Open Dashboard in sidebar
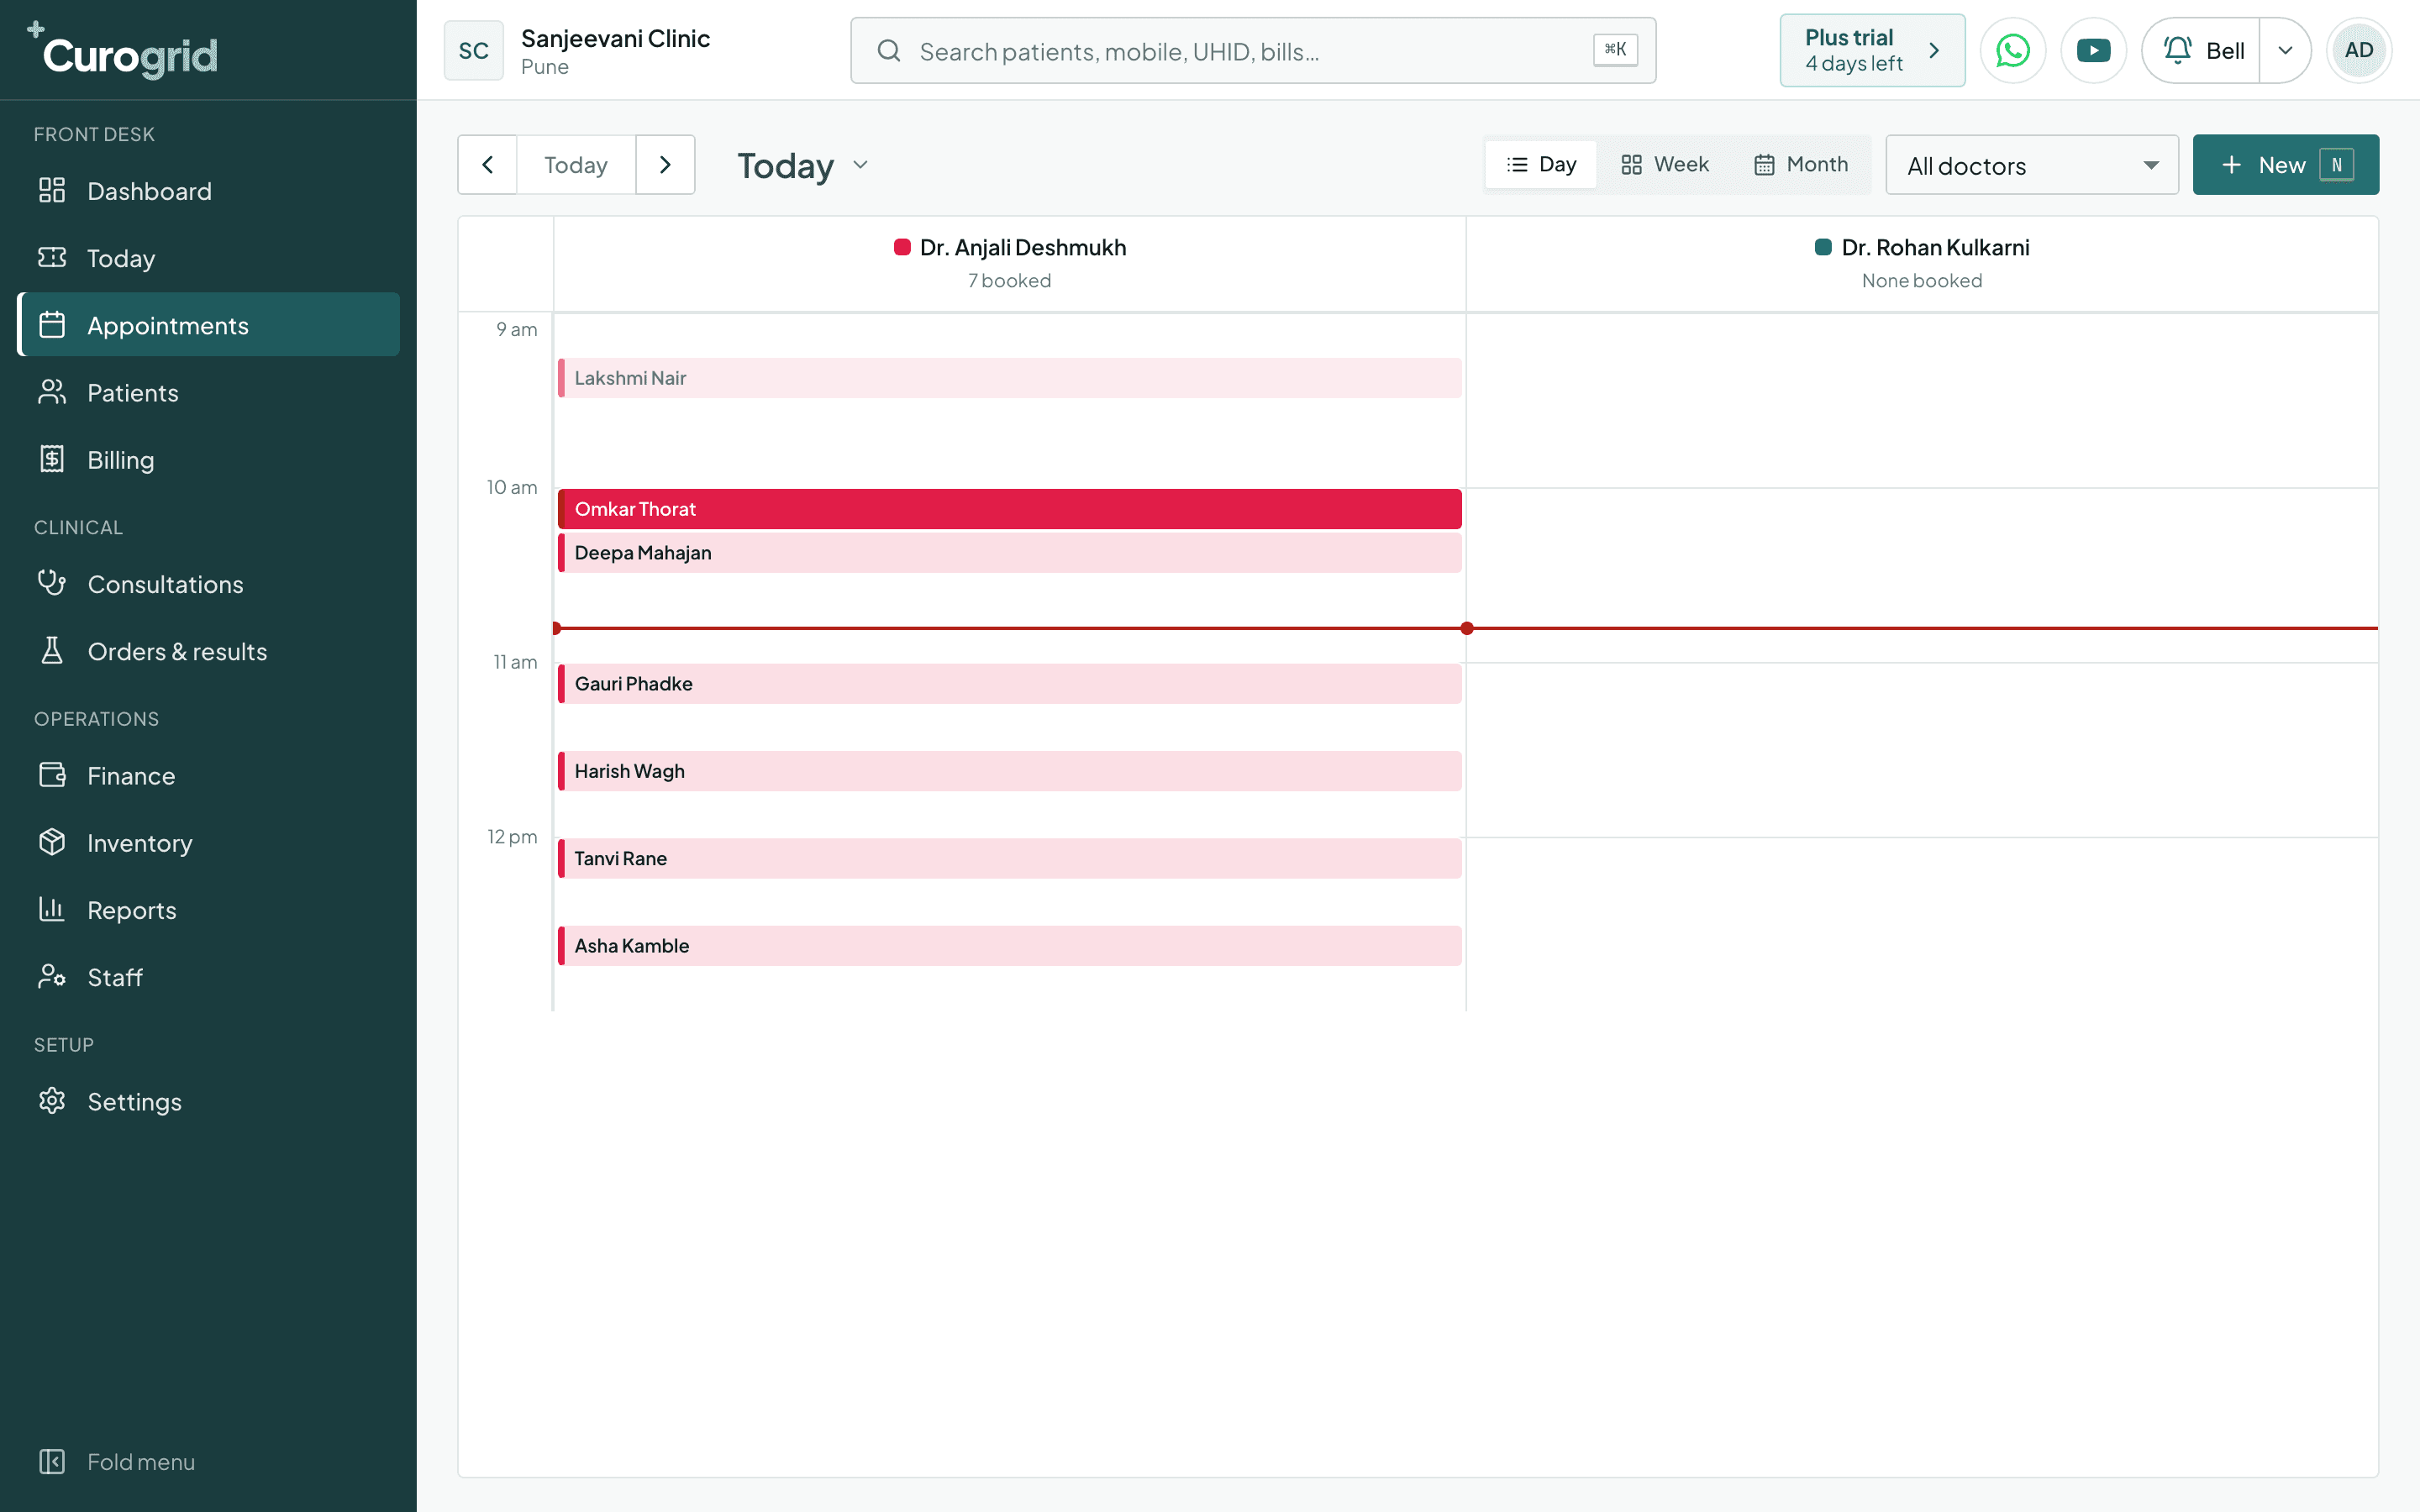 (x=208, y=191)
